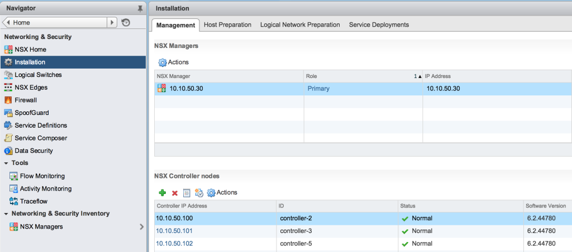Open Traceflow tool

[x=34, y=201]
